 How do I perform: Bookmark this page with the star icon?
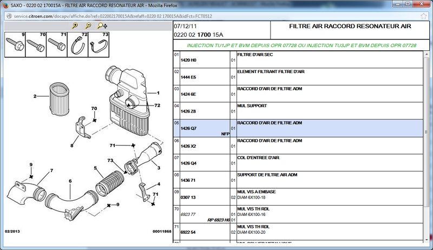pyautogui.click(x=424, y=16)
